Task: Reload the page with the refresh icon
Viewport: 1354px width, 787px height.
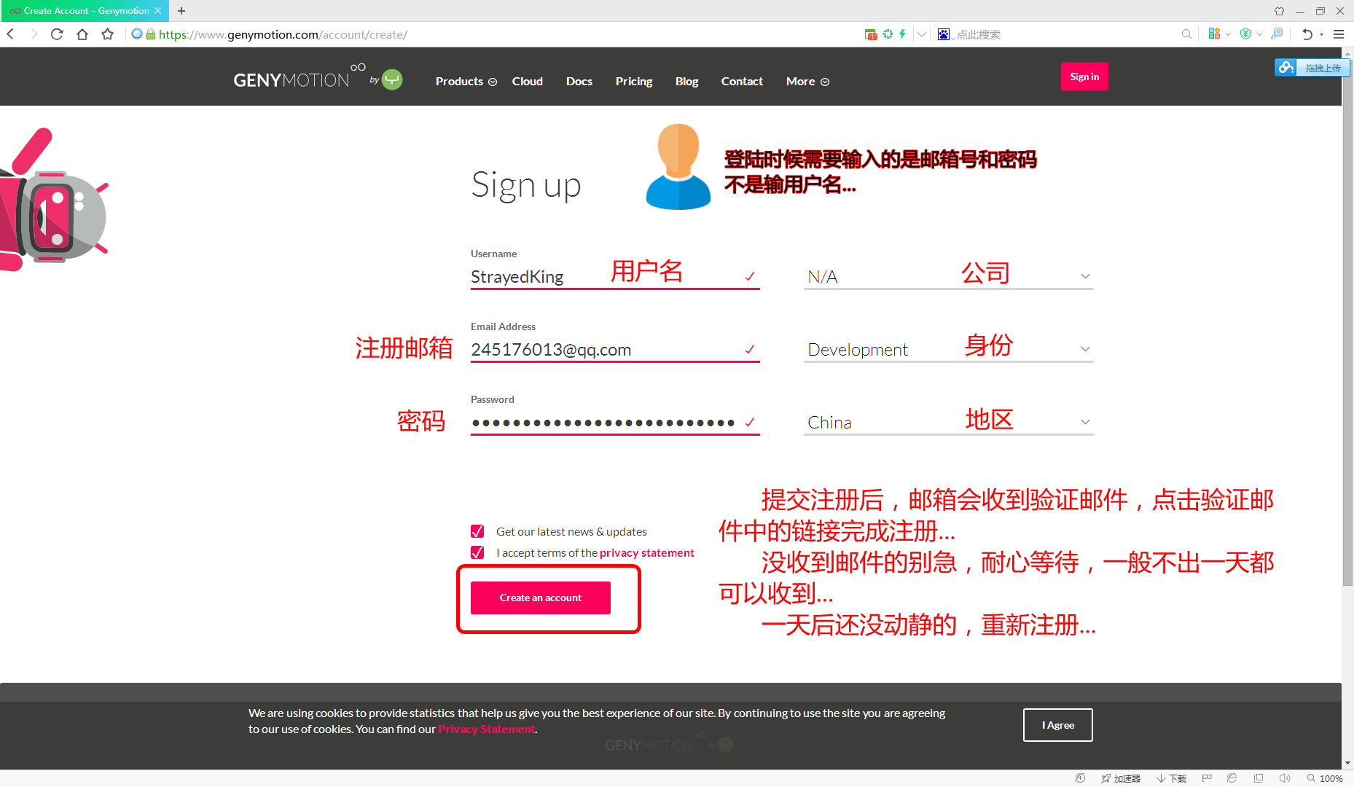Action: coord(57,34)
